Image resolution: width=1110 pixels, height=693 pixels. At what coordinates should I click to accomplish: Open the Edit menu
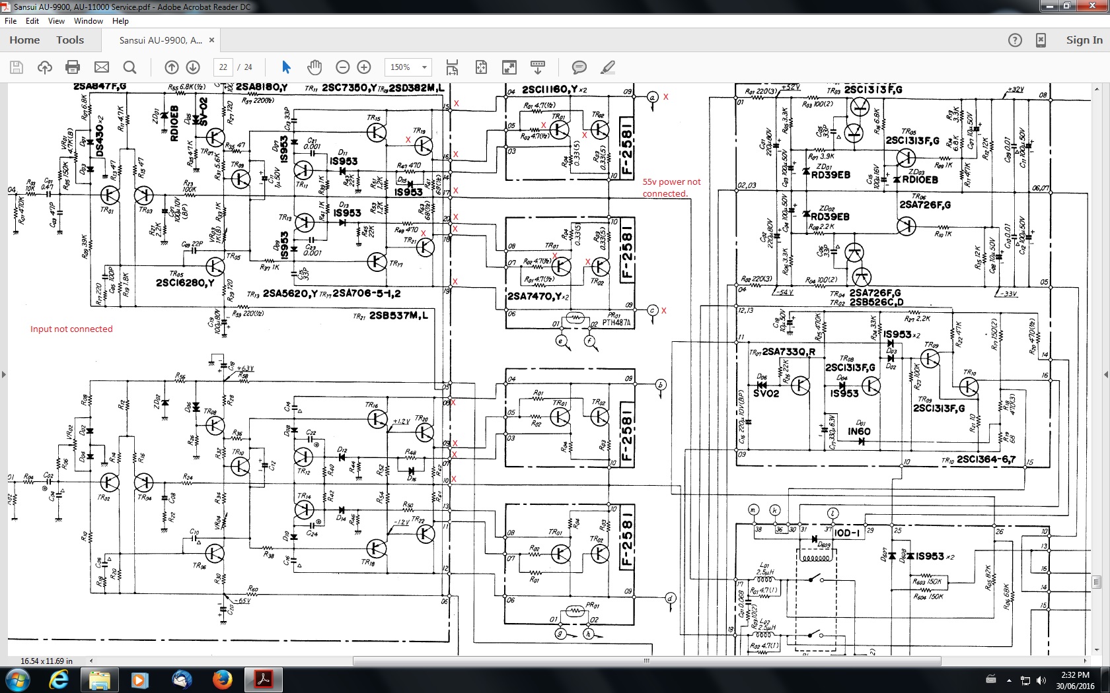tap(32, 21)
